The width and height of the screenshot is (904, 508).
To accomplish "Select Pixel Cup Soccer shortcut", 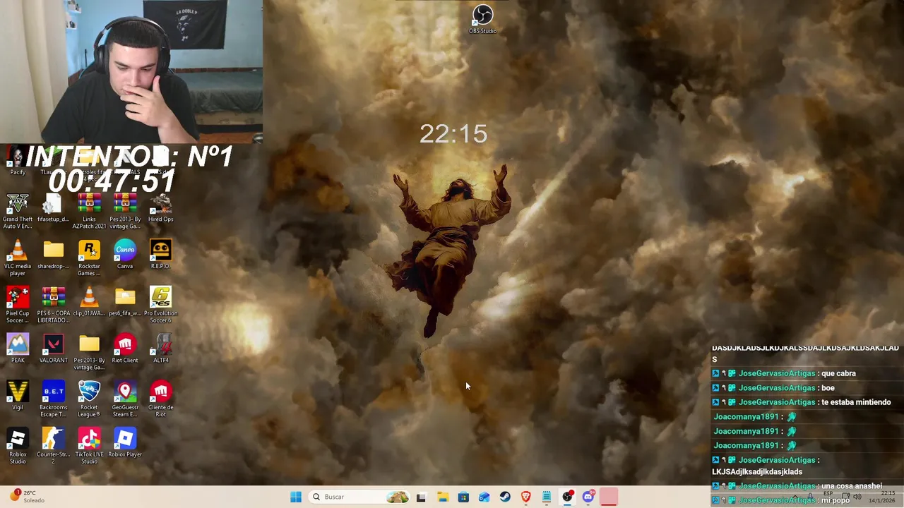I will 18,306.
